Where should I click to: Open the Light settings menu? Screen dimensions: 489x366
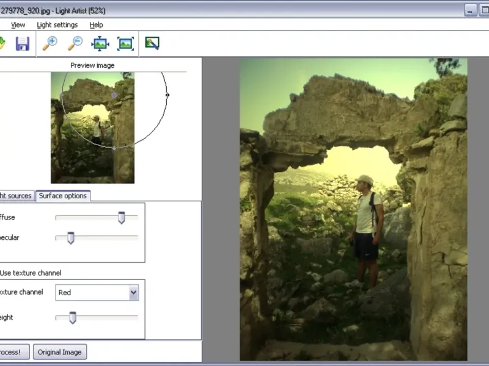[57, 25]
